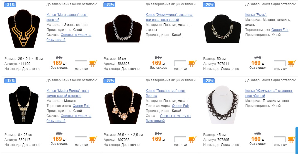The image size is (298, 154).
Task: Click the cart icon for item 707895
Action: [x=292, y=139]
